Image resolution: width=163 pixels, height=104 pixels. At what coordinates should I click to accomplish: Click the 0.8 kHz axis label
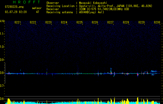2,73
